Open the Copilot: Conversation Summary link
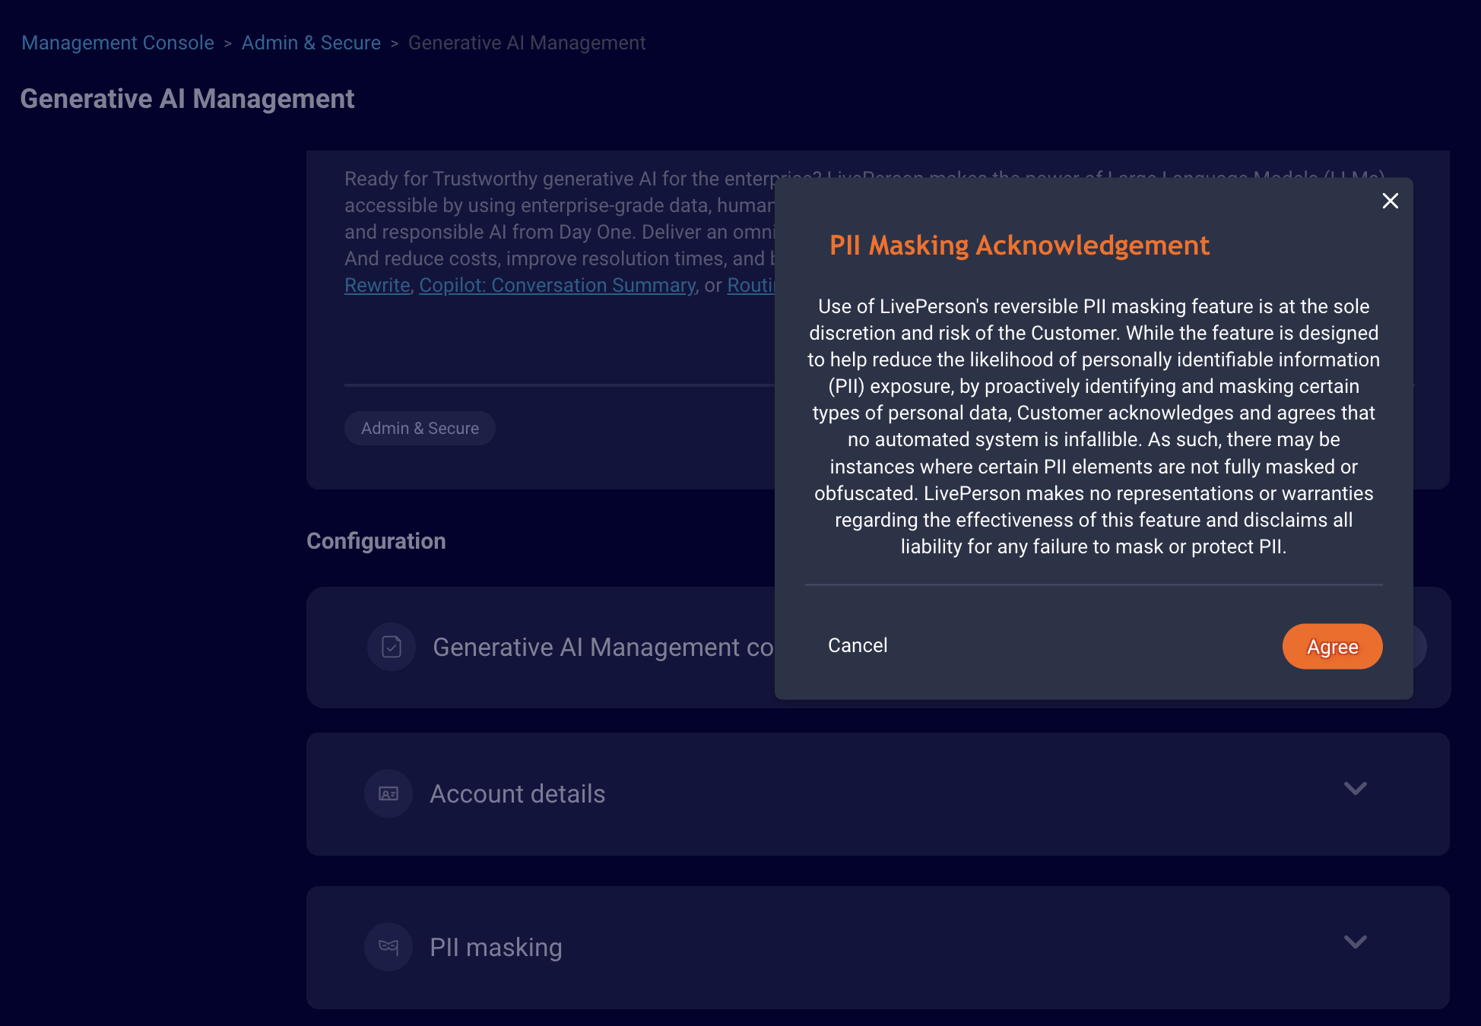 [557, 285]
